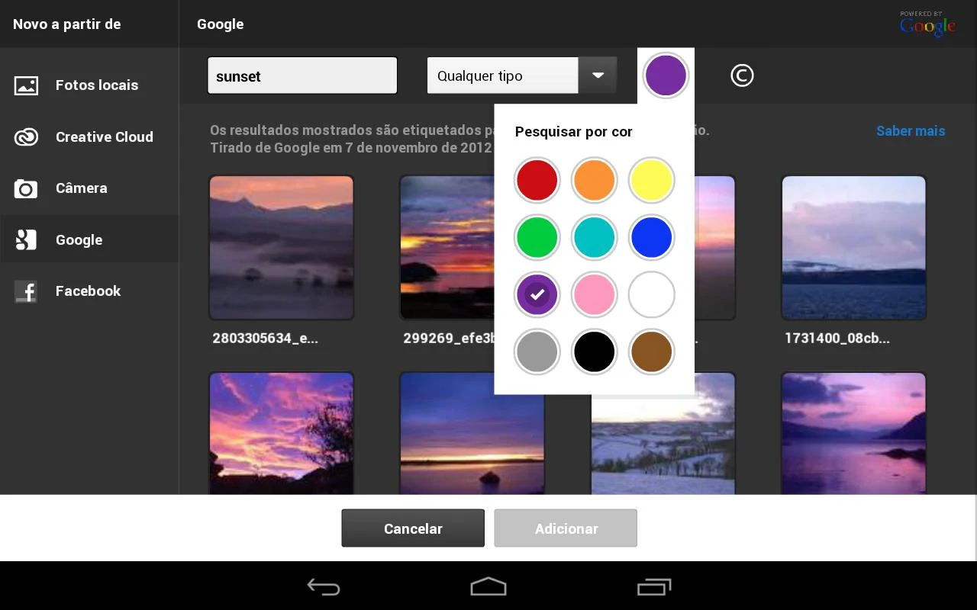
Task: Click the dropdown arrow next to Qualquer tipo
Action: pos(598,75)
